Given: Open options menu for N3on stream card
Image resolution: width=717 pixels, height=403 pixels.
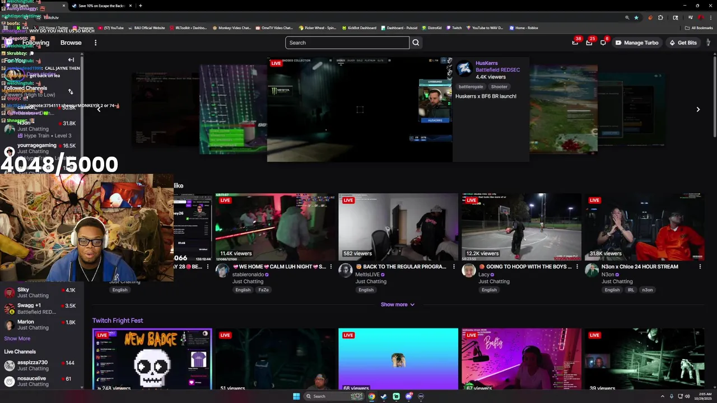Looking at the screenshot, I should pos(700,267).
